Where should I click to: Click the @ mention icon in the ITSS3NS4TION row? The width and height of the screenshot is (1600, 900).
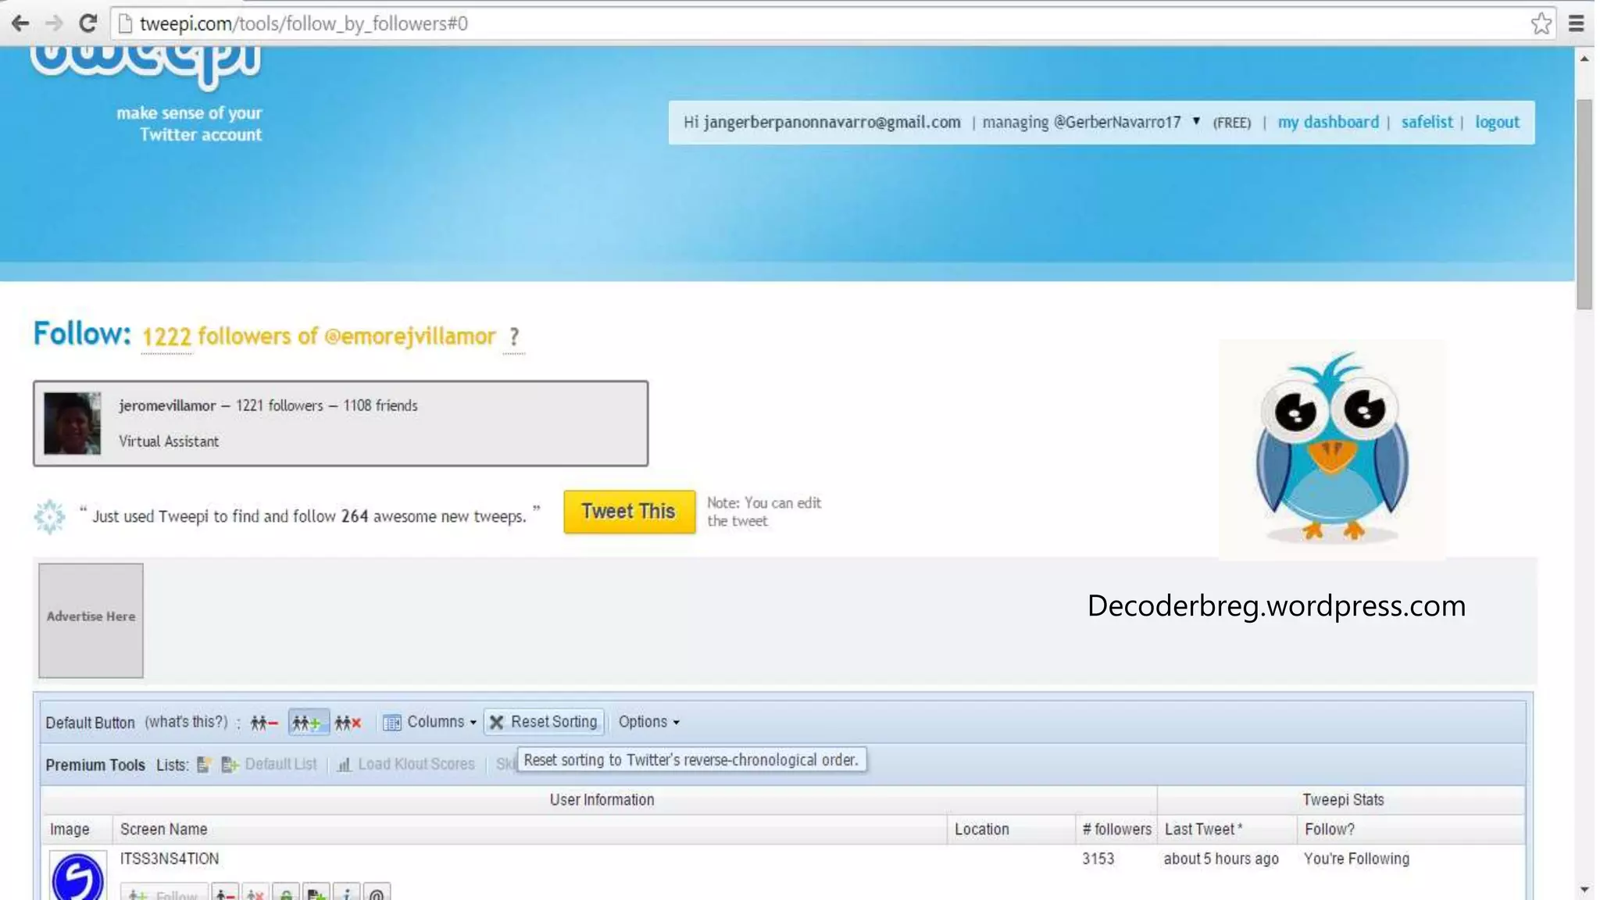[377, 892]
